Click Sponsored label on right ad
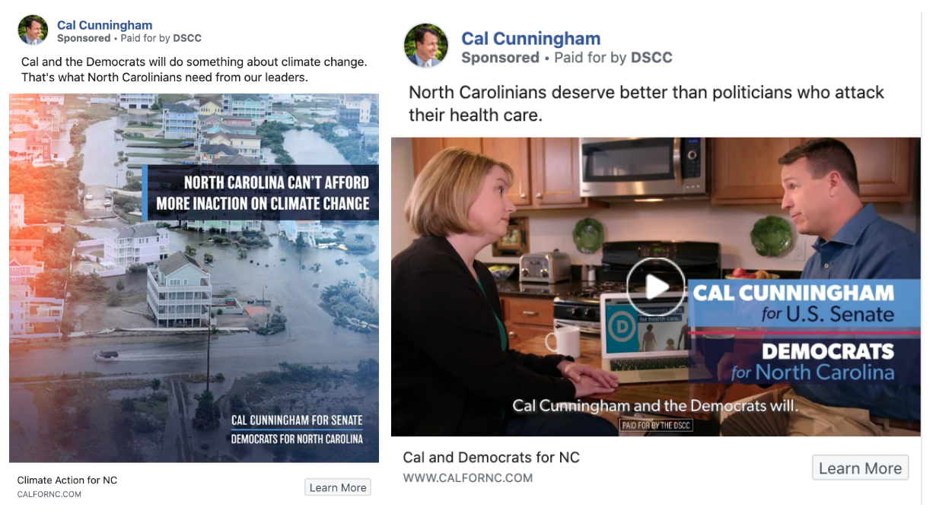The image size is (936, 523). click(x=500, y=58)
